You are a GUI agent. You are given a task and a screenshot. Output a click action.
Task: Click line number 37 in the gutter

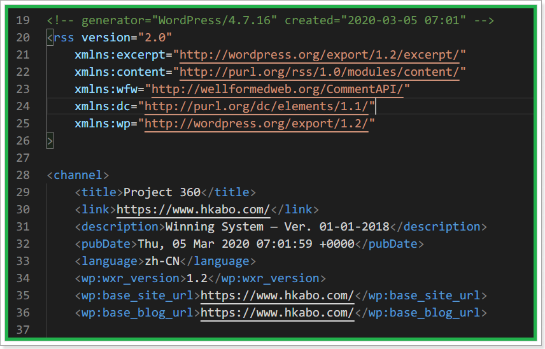pyautogui.click(x=23, y=329)
